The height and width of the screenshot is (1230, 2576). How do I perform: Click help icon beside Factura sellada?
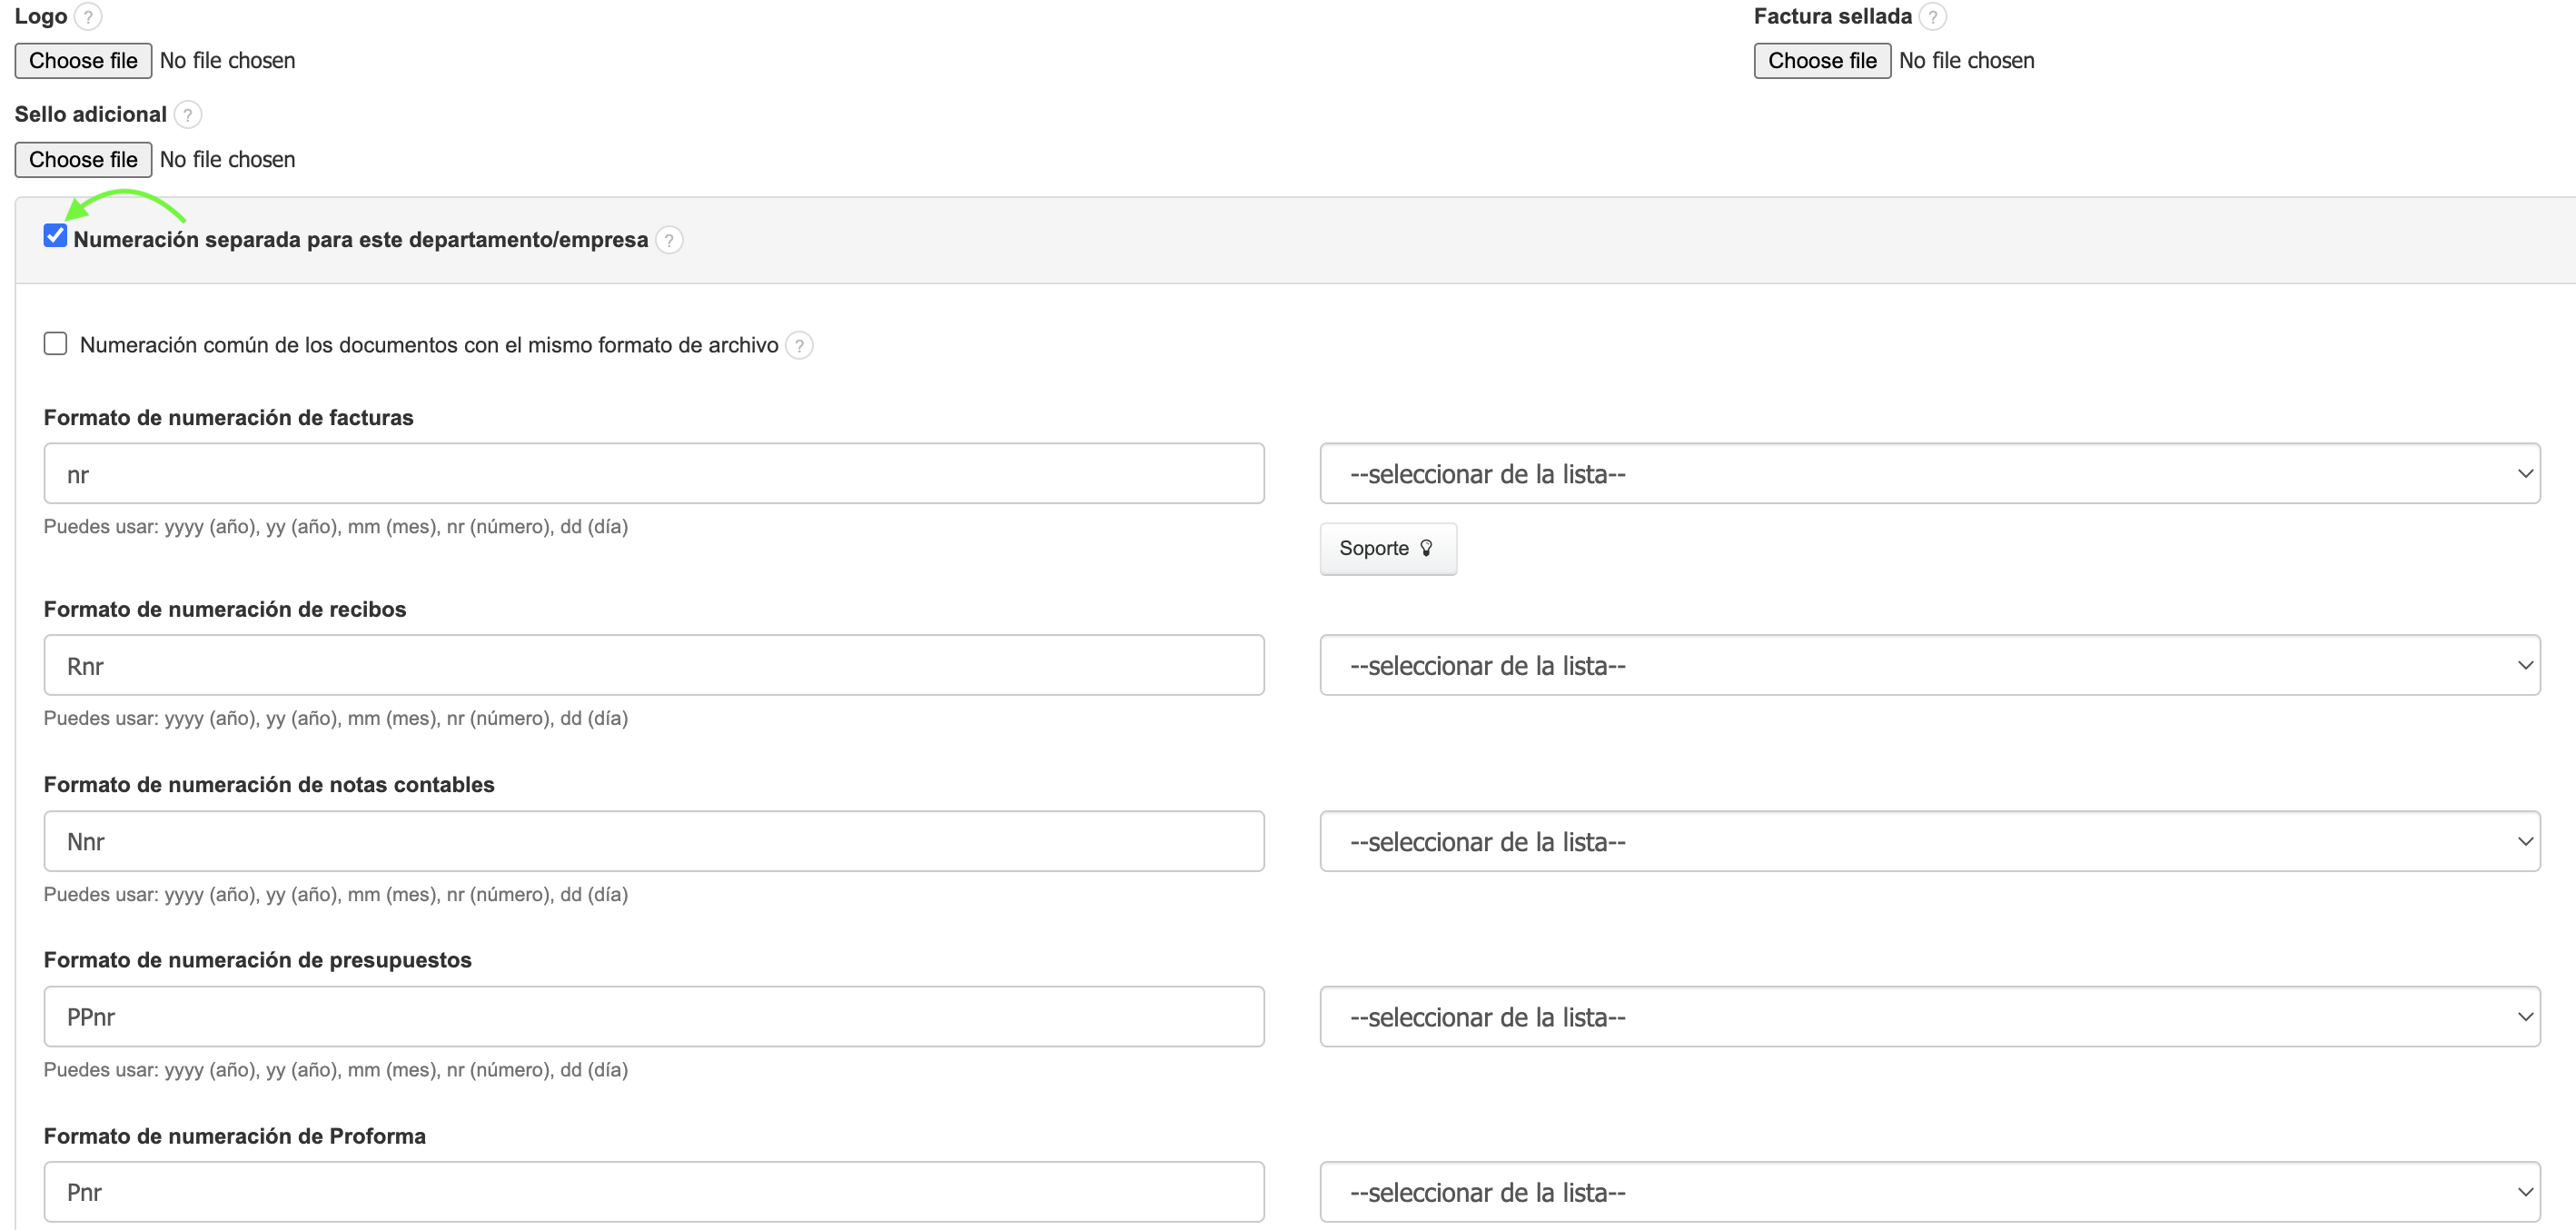[1933, 17]
